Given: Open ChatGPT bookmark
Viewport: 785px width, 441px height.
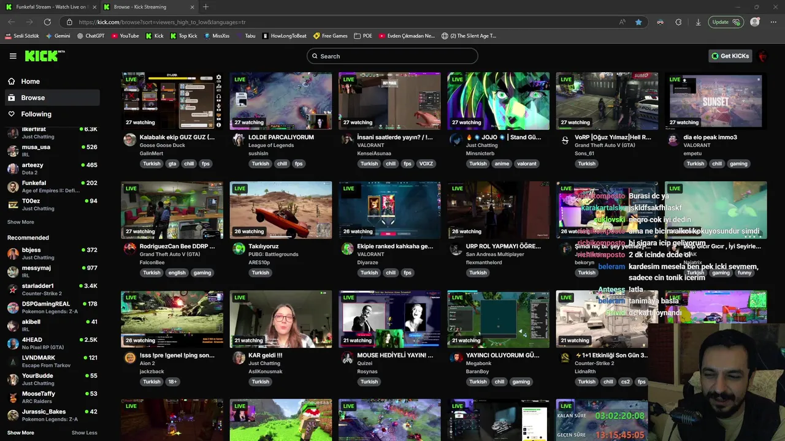Looking at the screenshot, I should coord(91,36).
